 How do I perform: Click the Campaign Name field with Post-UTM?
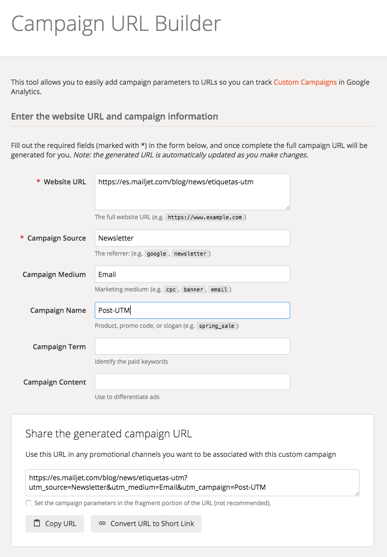(192, 310)
